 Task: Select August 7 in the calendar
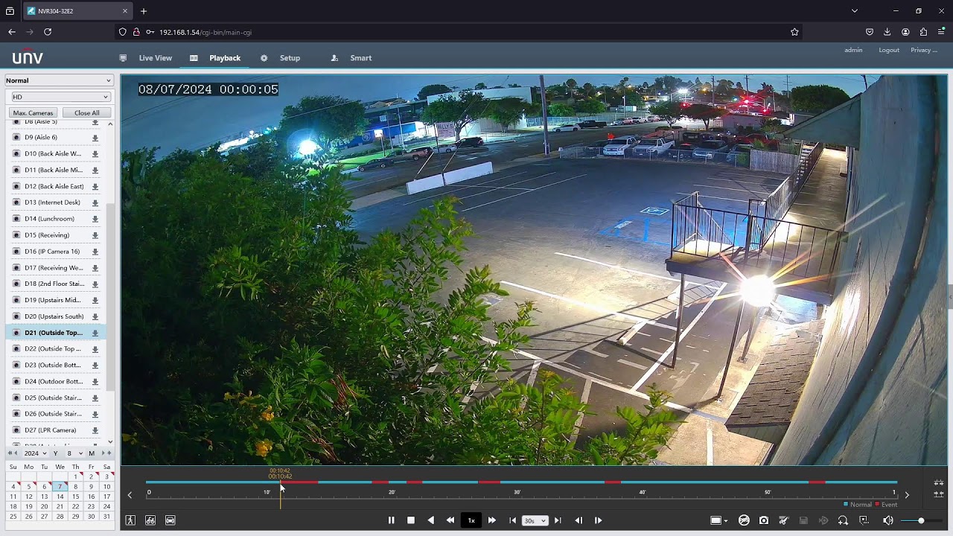[60, 487]
